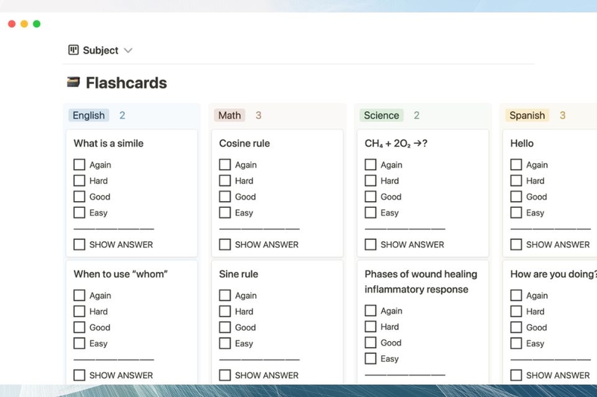Tick SHOW ANSWER on 'How are you doing?'

(x=516, y=375)
